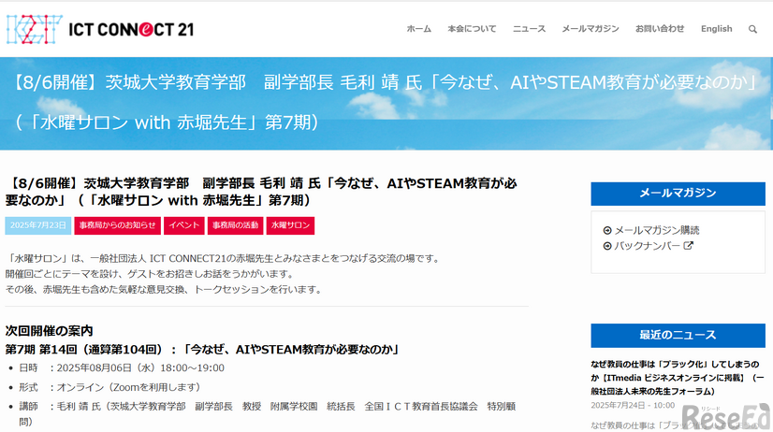Click the 最近のニュース sidebar heading
The image size is (773, 432).
click(678, 336)
